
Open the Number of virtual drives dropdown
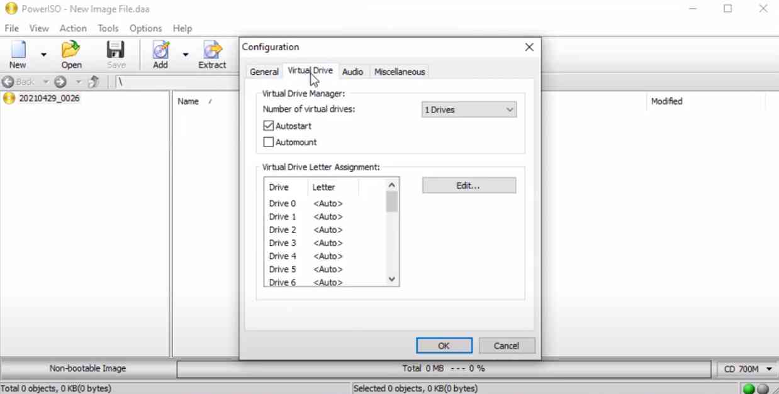click(469, 109)
